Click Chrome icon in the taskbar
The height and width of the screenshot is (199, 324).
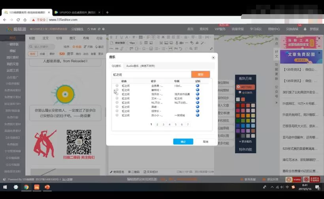click(x=26, y=187)
